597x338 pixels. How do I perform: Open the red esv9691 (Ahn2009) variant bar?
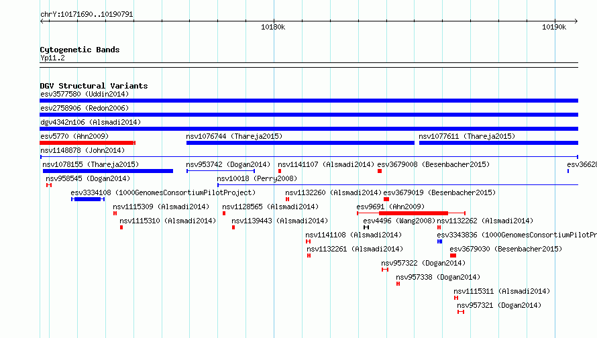pyautogui.click(x=411, y=213)
